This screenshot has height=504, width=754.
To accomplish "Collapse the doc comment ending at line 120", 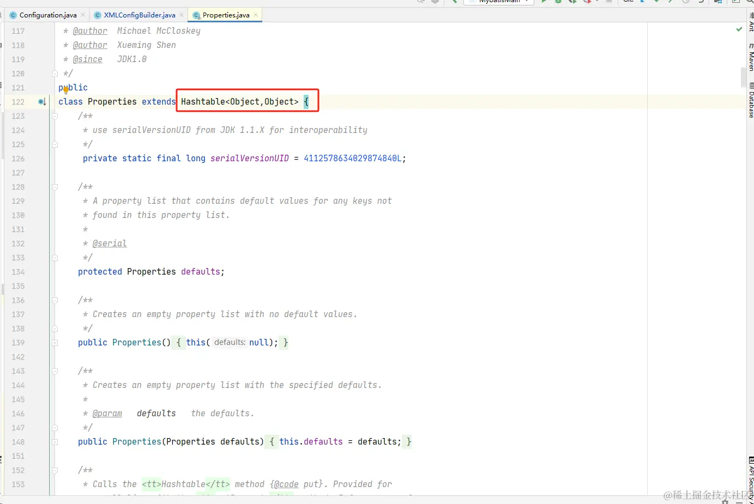I will click(x=55, y=74).
